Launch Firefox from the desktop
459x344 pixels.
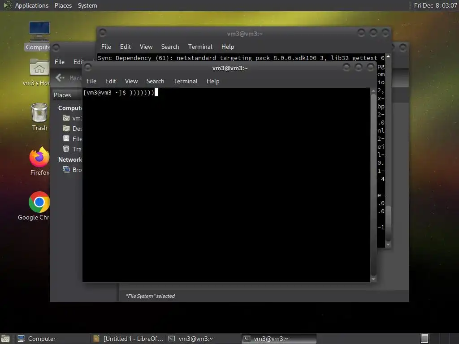(x=39, y=161)
